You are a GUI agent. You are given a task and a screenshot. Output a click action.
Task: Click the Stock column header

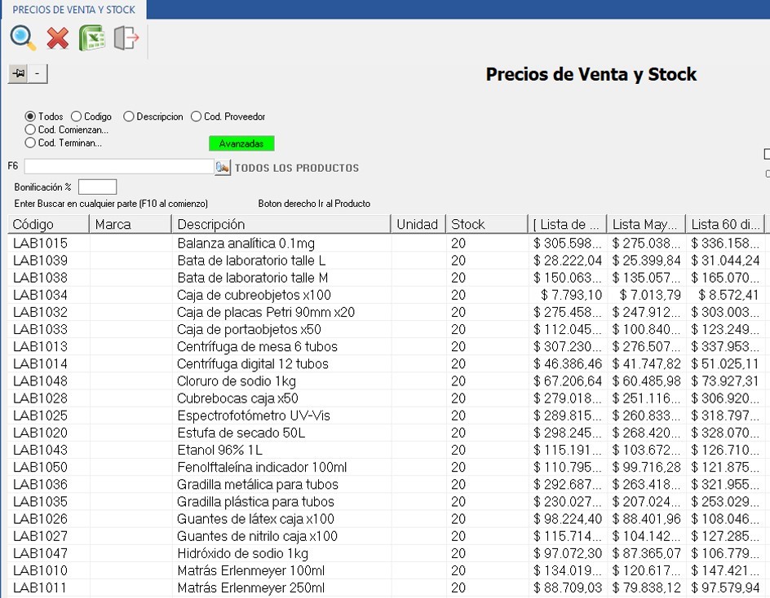pos(486,224)
